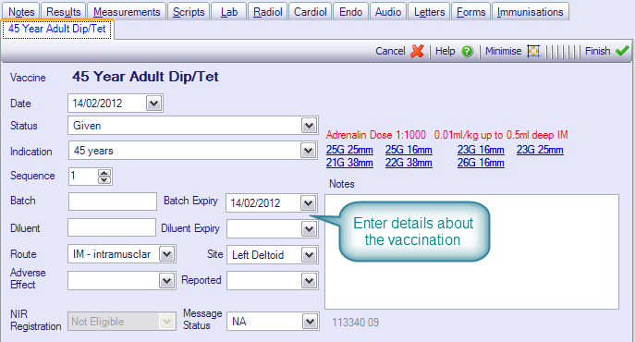This screenshot has height=342, width=635.
Task: Open the Diluent Expiry dropdown
Action: tap(309, 229)
